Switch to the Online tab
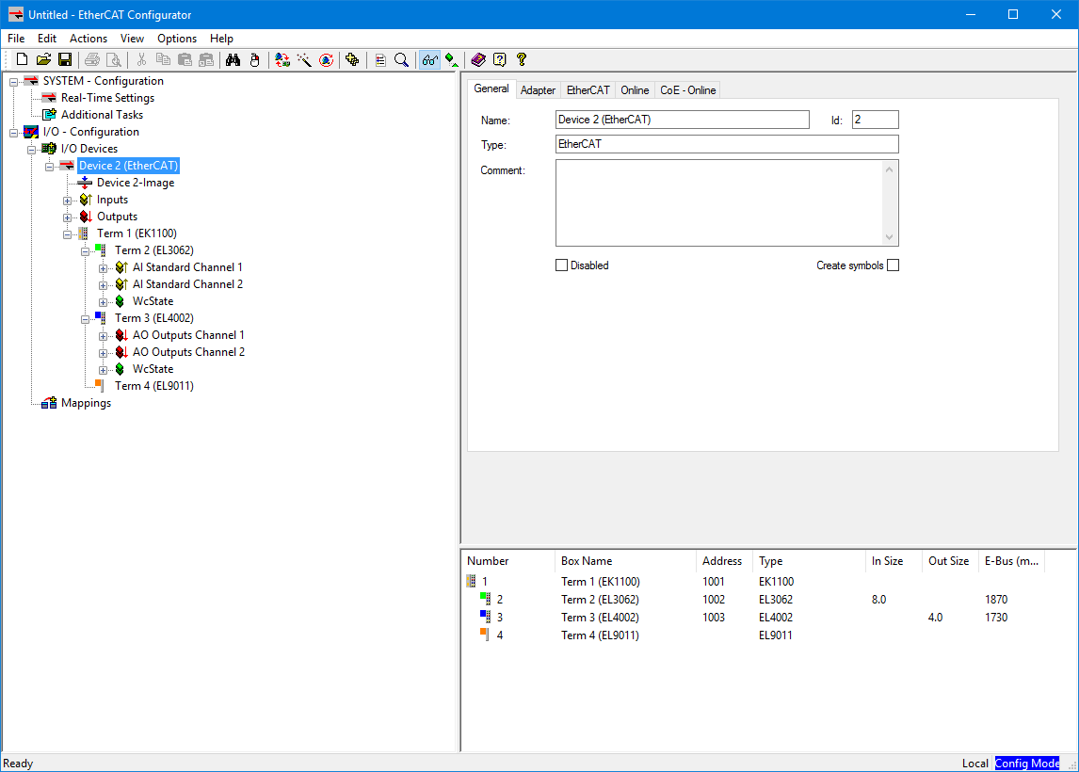 click(x=635, y=90)
